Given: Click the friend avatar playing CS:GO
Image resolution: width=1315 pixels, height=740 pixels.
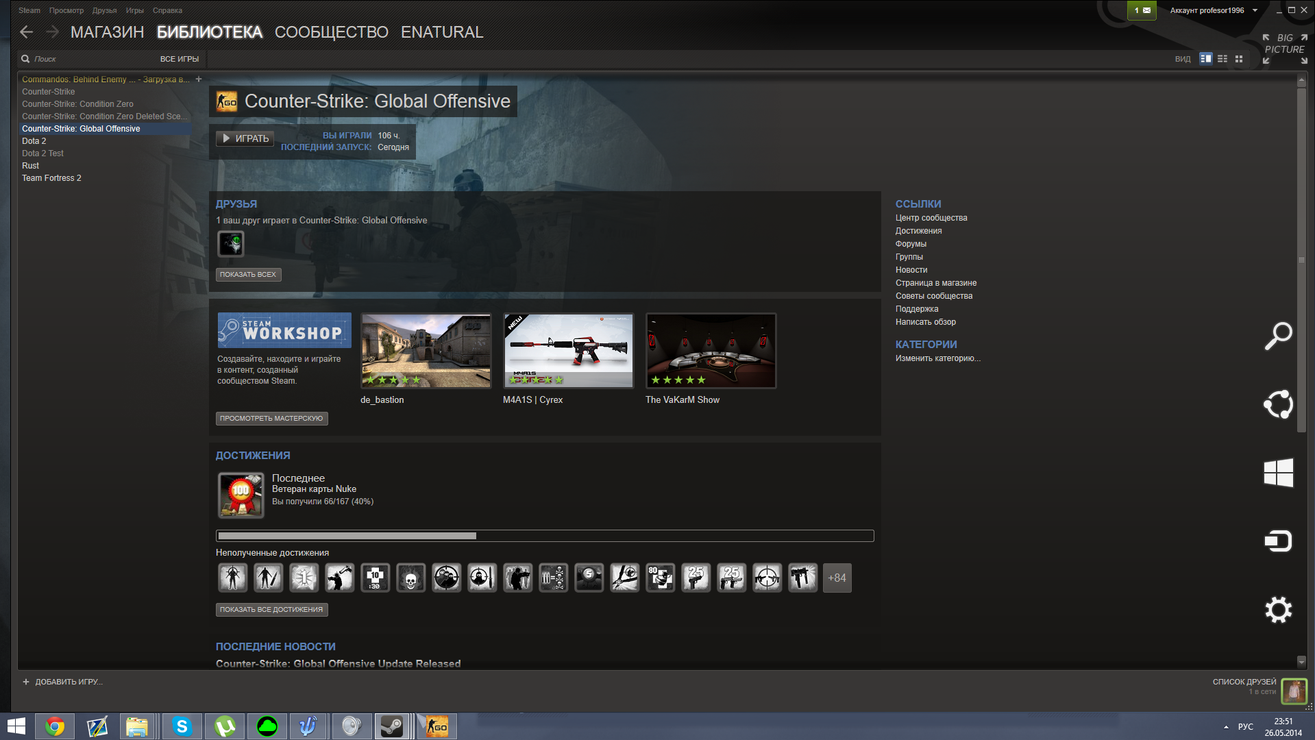Looking at the screenshot, I should point(231,244).
